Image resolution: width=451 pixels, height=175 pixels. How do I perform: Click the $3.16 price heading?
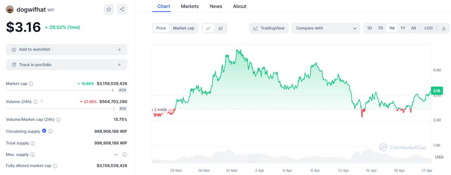pyautogui.click(x=23, y=27)
